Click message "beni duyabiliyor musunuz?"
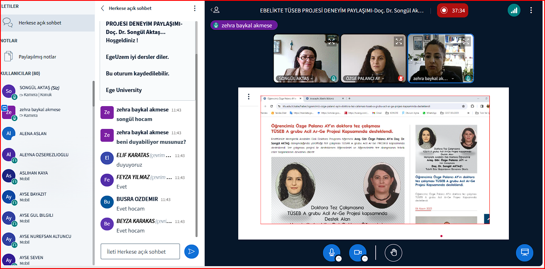This screenshot has height=269, width=545. [151, 142]
